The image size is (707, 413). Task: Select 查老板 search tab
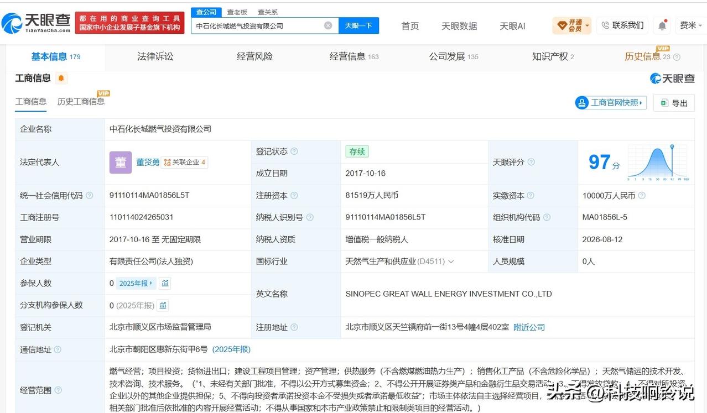pos(237,12)
